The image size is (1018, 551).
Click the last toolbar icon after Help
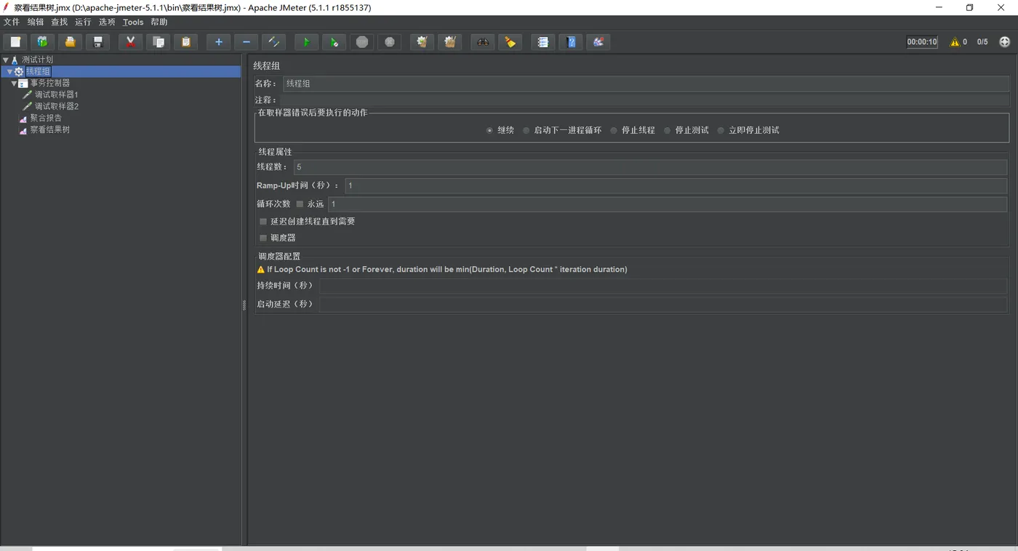[598, 42]
